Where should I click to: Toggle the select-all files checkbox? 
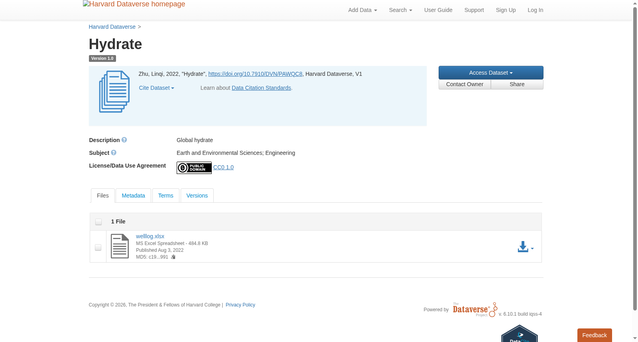click(98, 222)
